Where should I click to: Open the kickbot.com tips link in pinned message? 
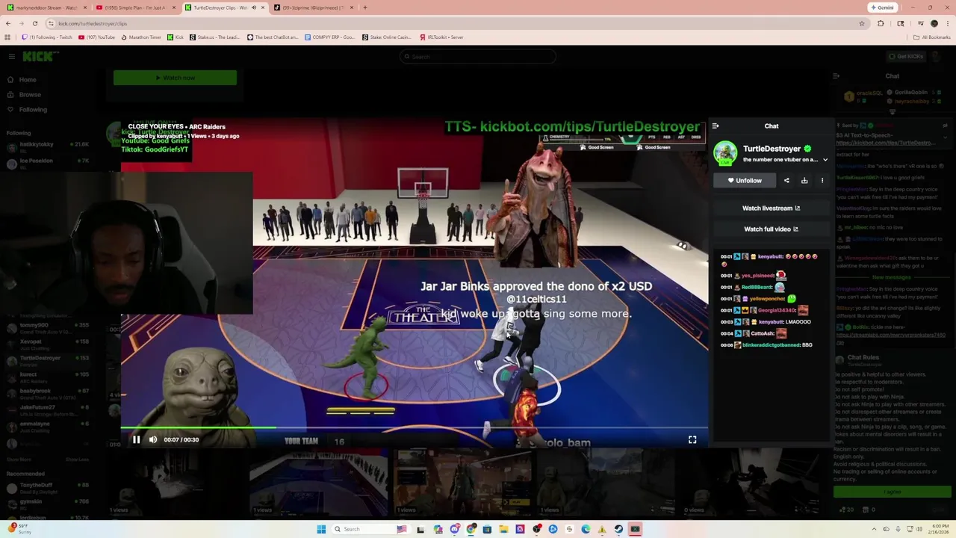pos(885,142)
